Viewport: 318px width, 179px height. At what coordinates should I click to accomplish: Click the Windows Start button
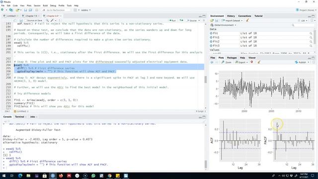tap(4, 176)
